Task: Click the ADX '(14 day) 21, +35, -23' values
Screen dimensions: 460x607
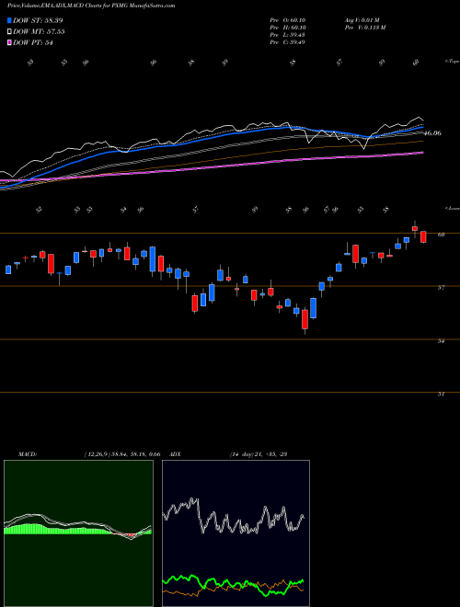Action: coord(259,454)
